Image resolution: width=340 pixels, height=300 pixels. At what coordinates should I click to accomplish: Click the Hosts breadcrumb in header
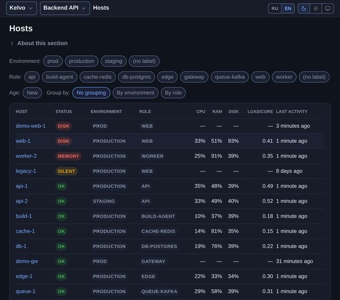click(101, 8)
